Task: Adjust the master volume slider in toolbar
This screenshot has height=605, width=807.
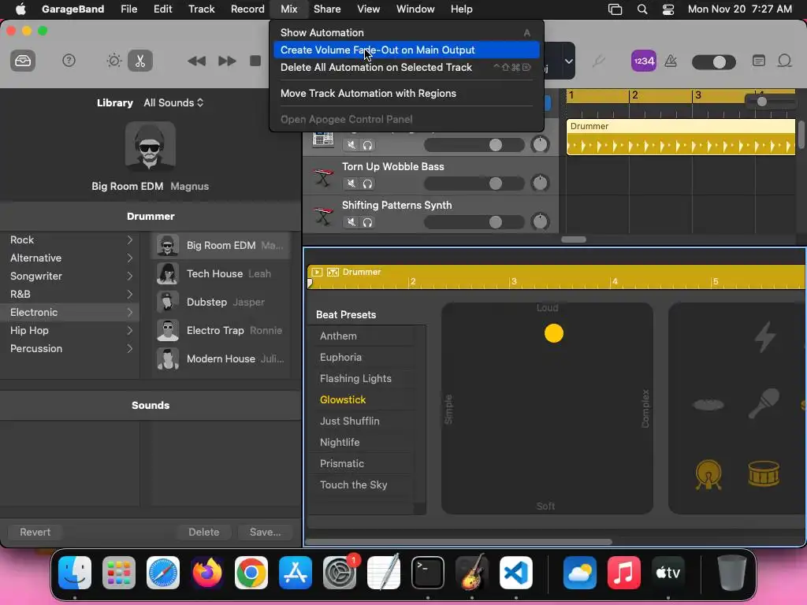Action: click(714, 62)
